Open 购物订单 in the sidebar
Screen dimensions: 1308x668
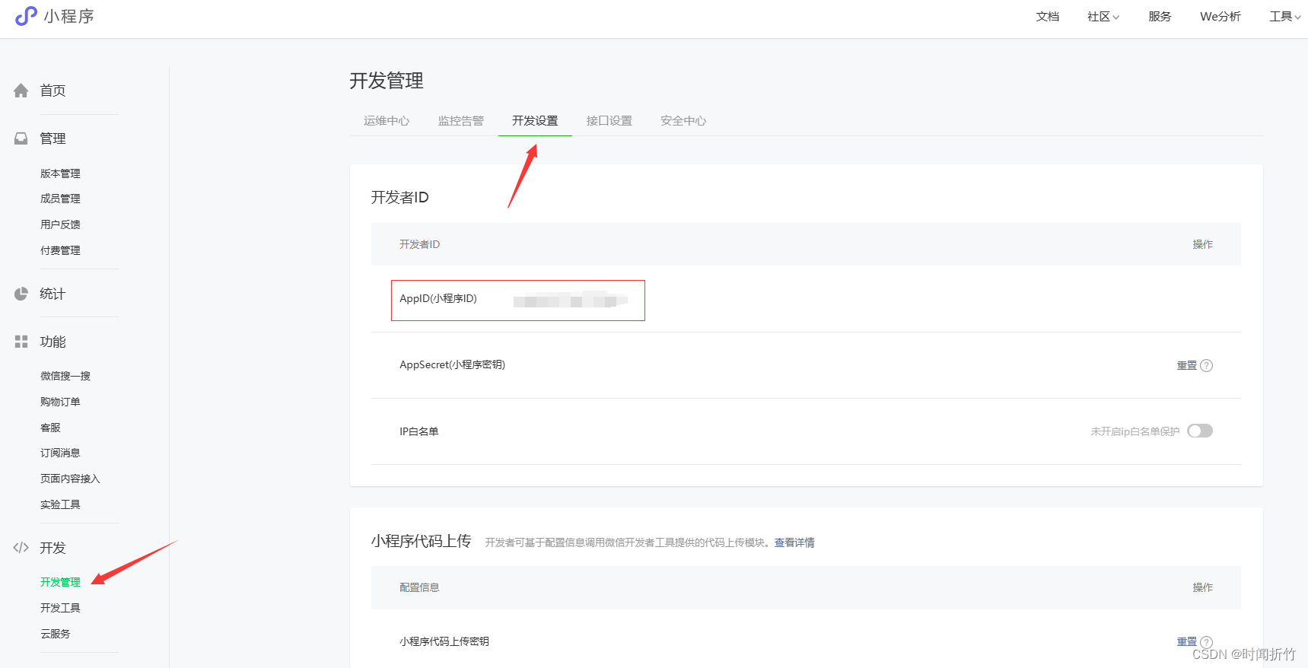[x=60, y=402]
